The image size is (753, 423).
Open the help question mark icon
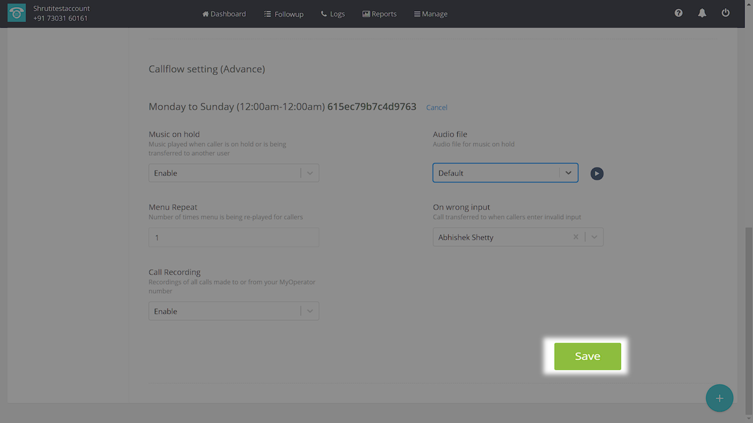678,13
